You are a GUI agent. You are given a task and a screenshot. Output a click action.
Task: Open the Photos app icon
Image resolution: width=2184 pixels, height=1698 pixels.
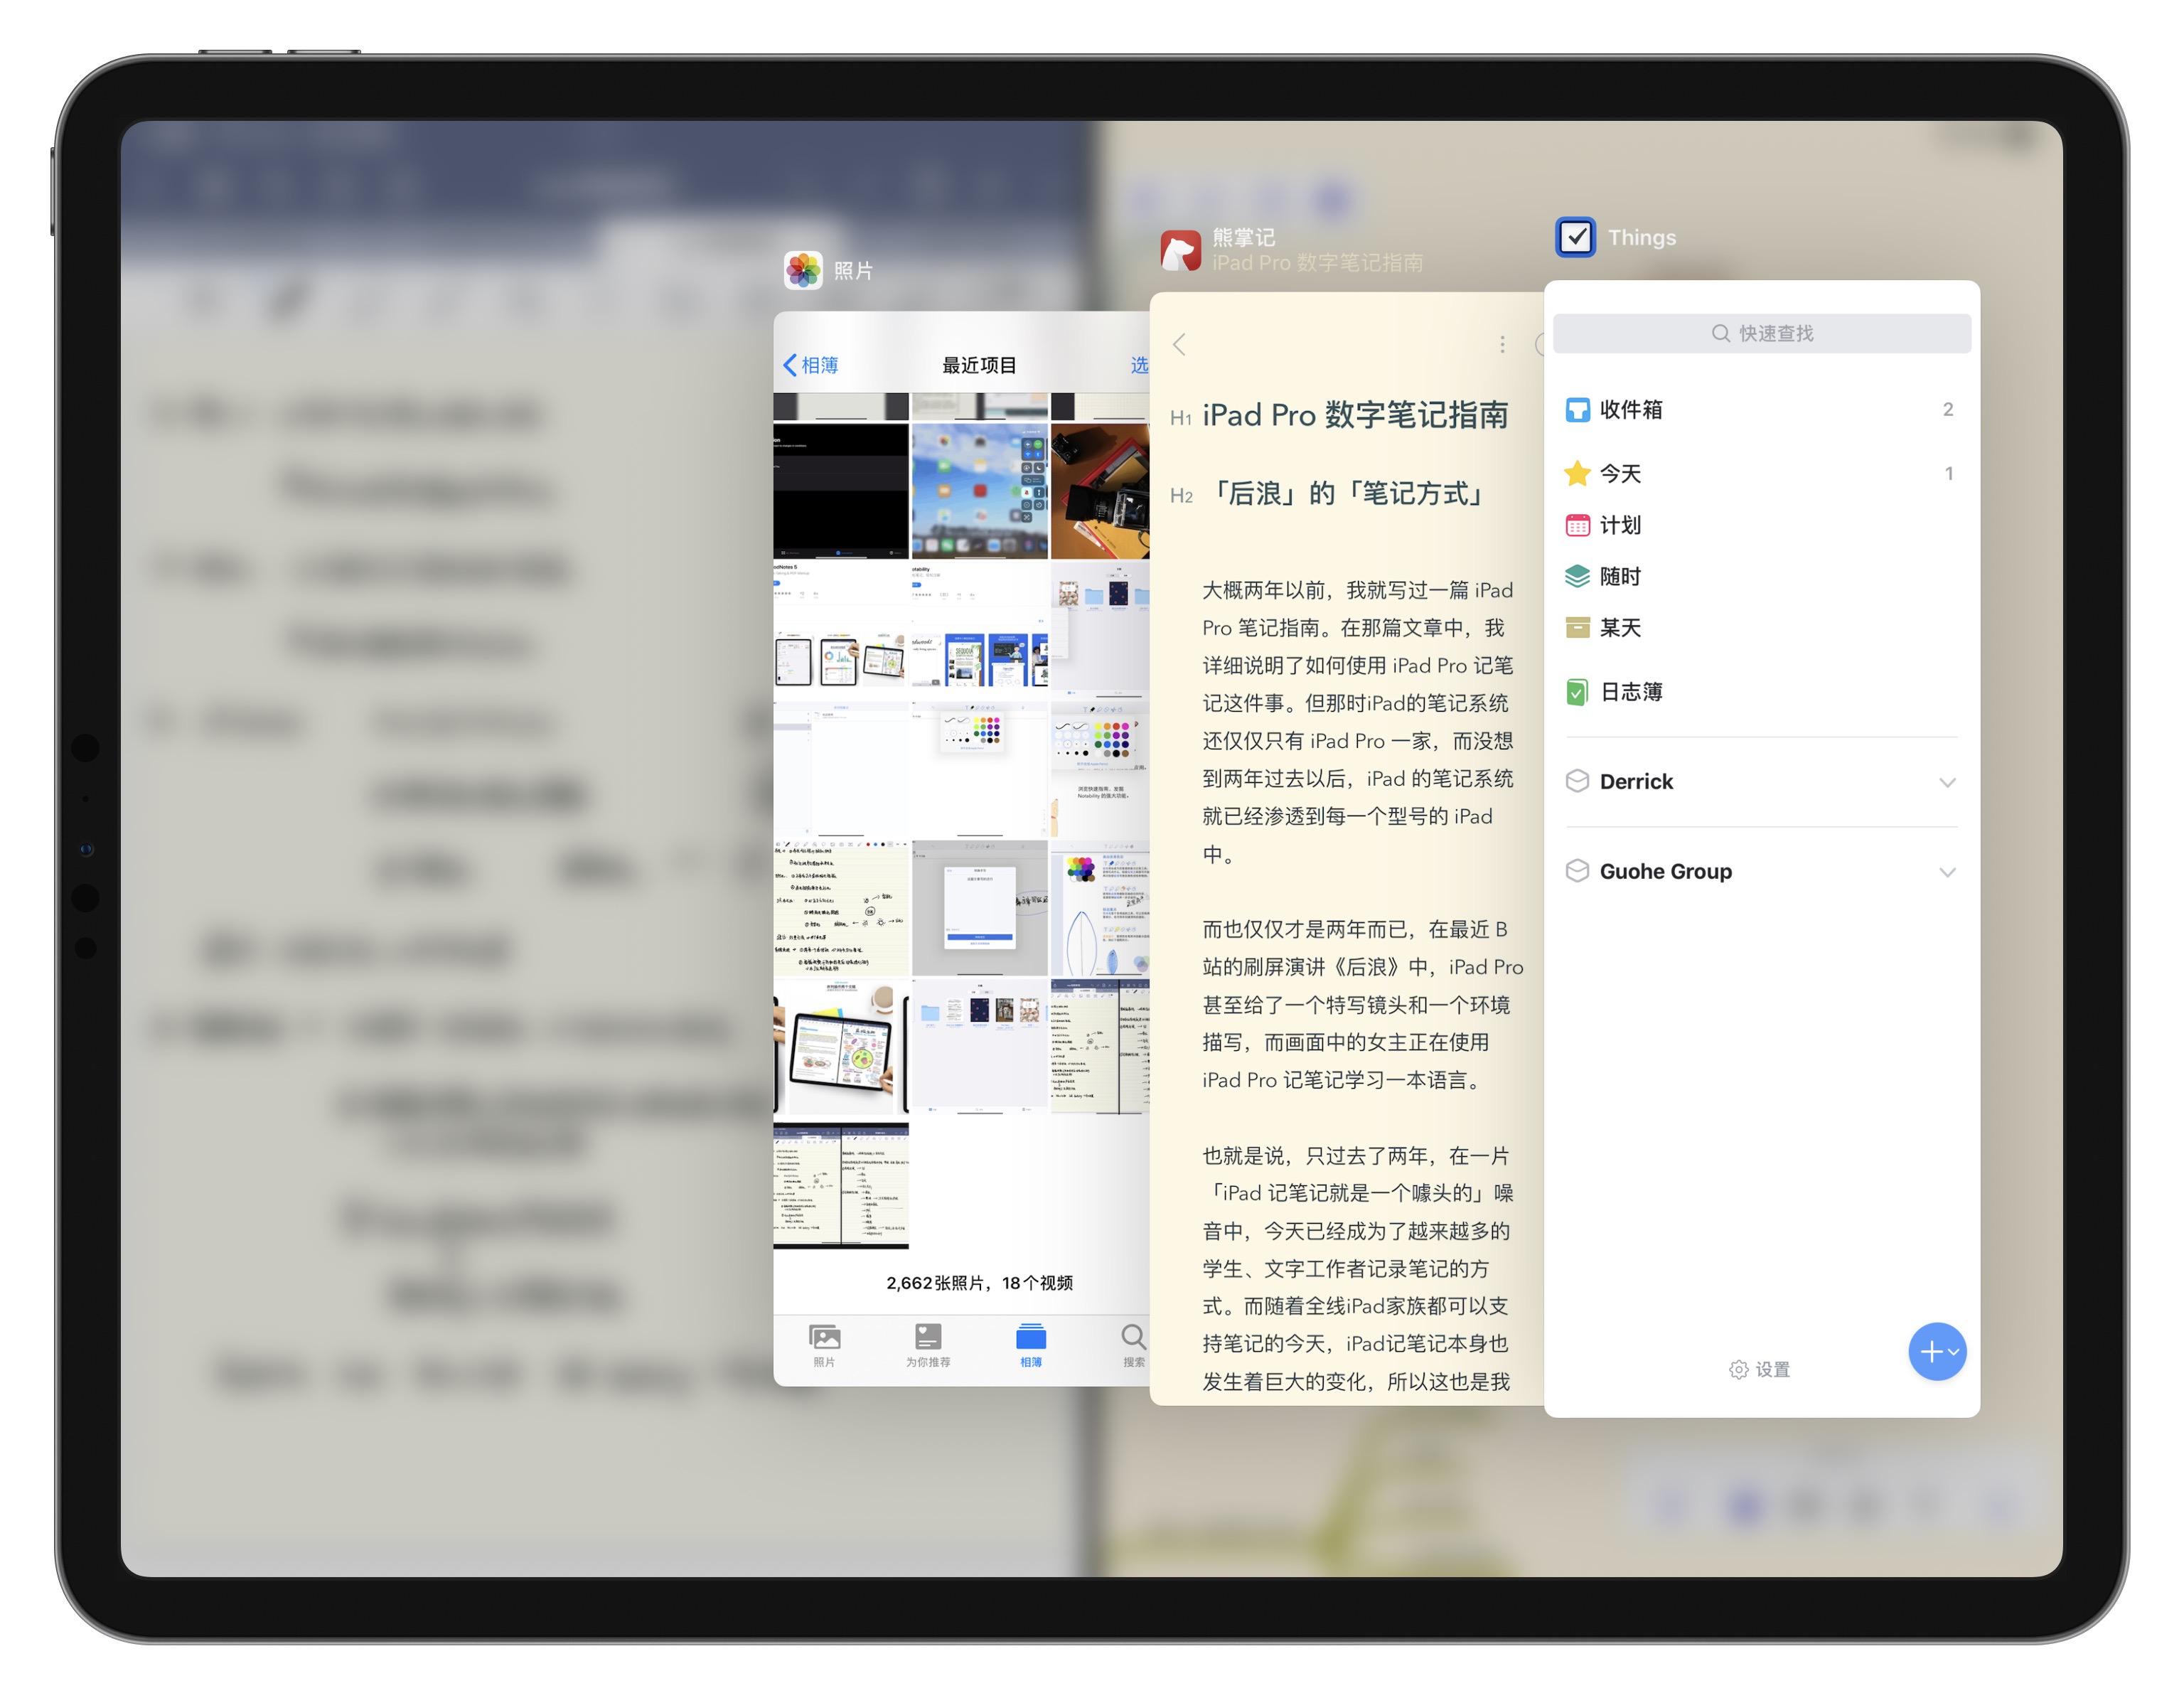(803, 270)
